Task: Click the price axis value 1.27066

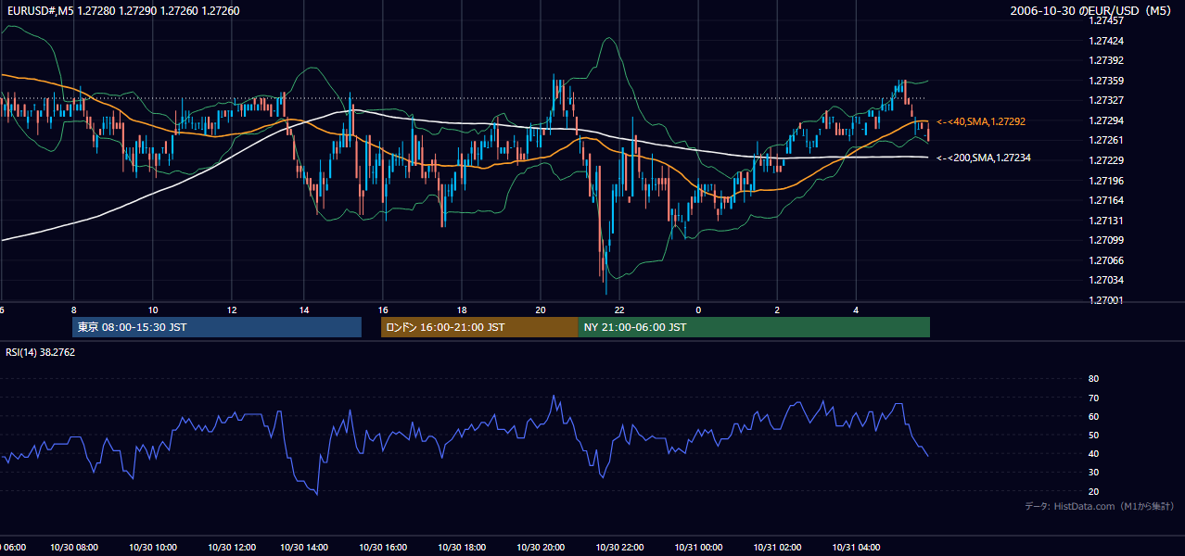Action: pyautogui.click(x=1105, y=260)
